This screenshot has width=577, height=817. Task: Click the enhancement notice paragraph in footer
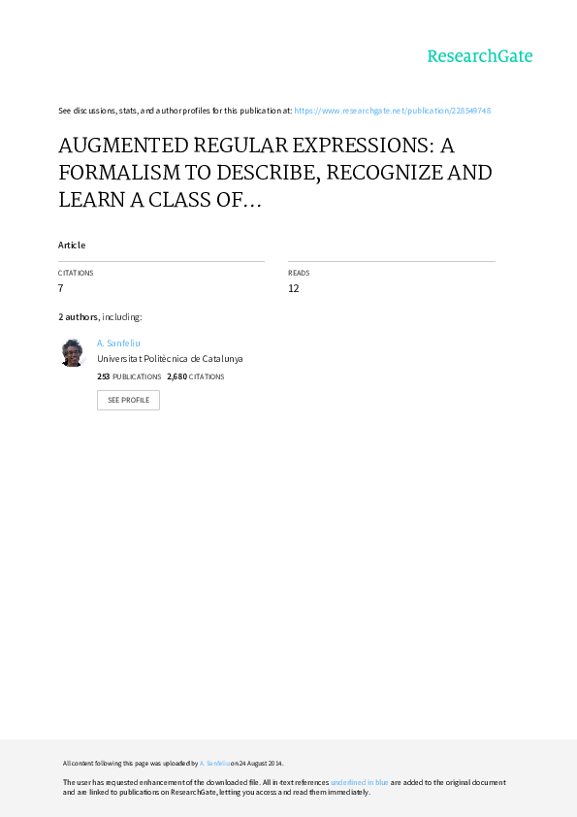(x=284, y=787)
